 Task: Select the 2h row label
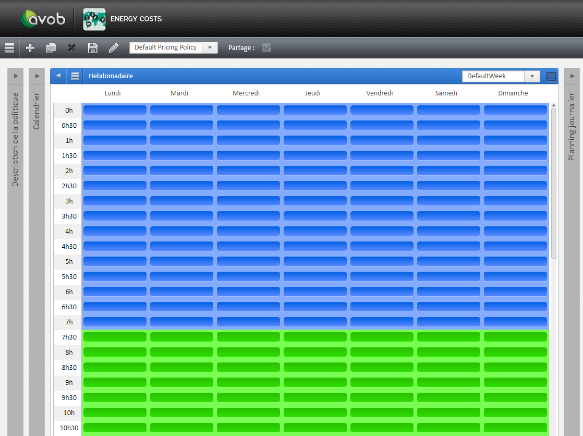pyautogui.click(x=68, y=171)
